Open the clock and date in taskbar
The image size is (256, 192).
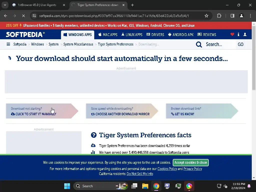coord(238,186)
